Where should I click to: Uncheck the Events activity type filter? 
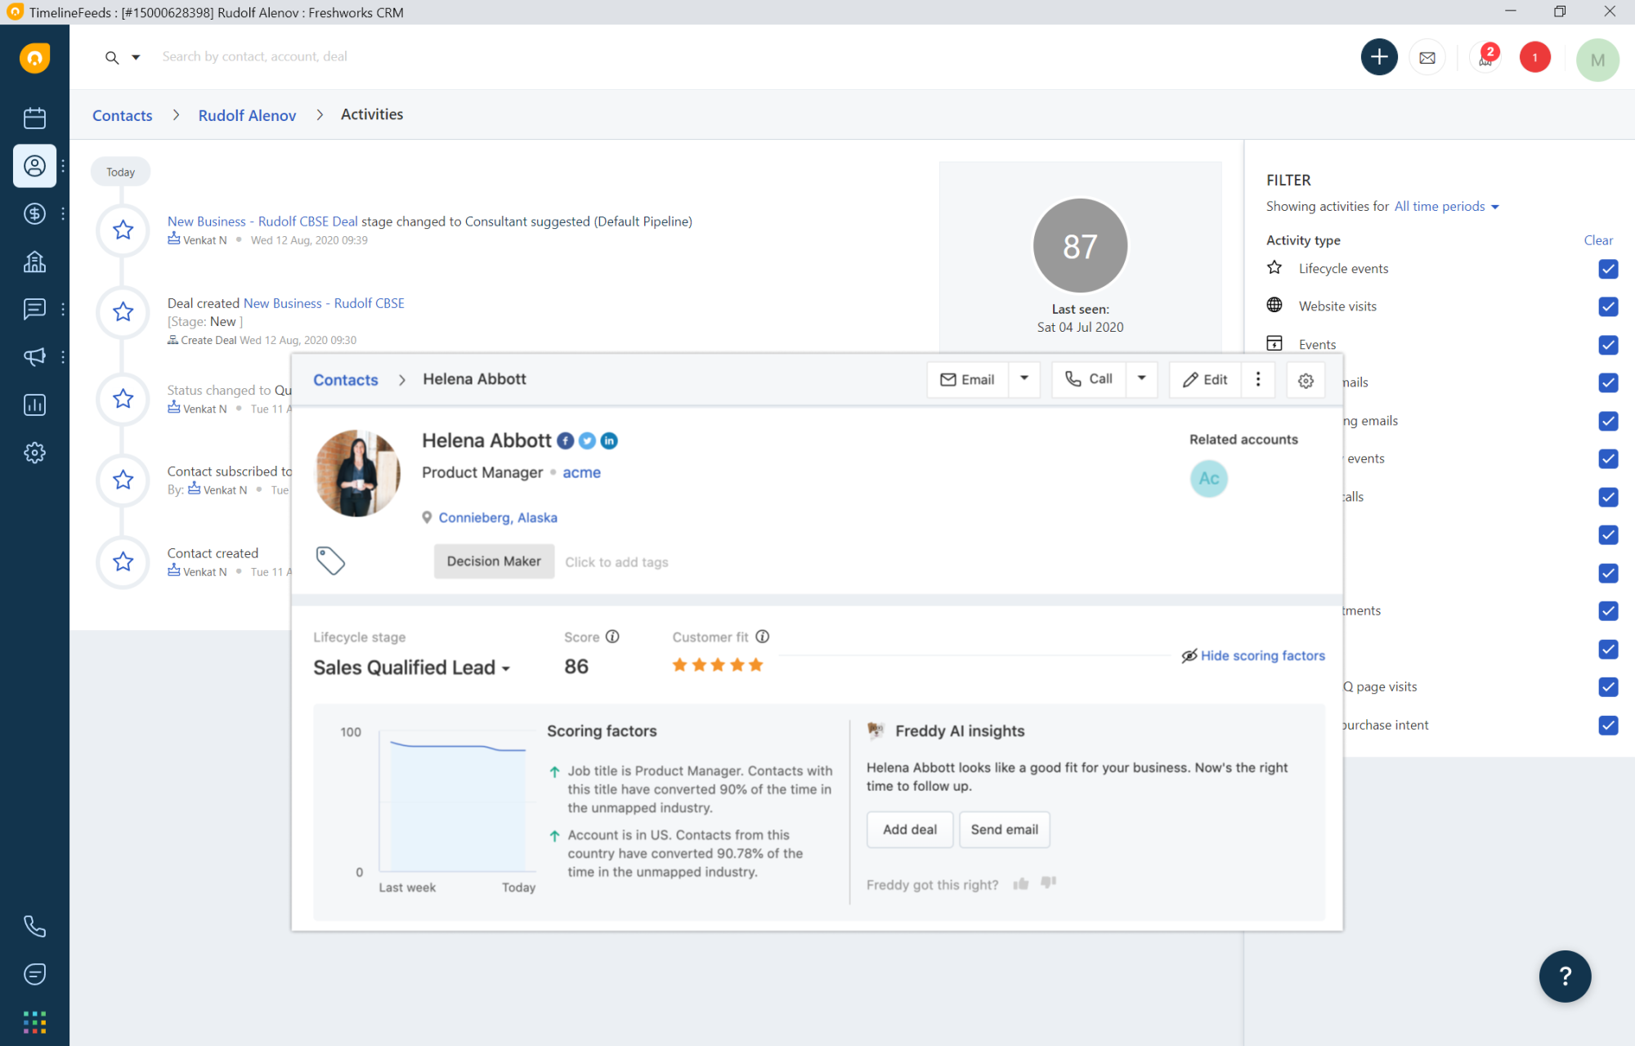1608,345
